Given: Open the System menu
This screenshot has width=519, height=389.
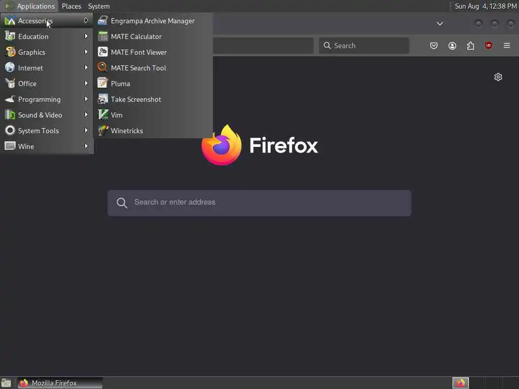Looking at the screenshot, I should click(x=99, y=6).
